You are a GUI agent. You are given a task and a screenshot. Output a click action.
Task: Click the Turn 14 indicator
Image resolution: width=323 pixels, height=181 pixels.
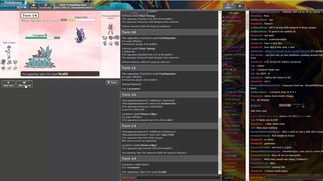pos(30,16)
